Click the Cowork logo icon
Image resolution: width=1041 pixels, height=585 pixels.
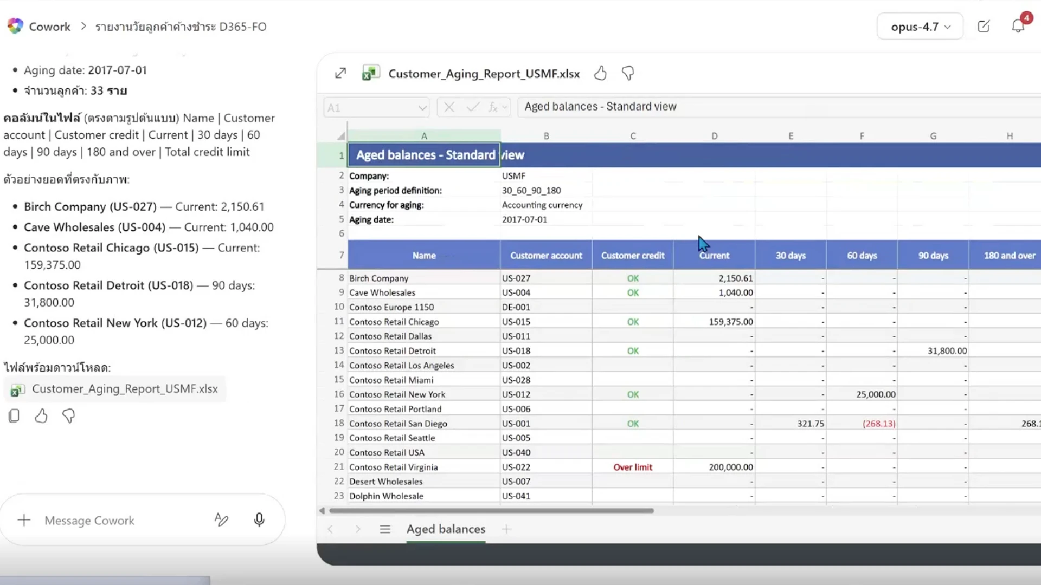coord(15,26)
